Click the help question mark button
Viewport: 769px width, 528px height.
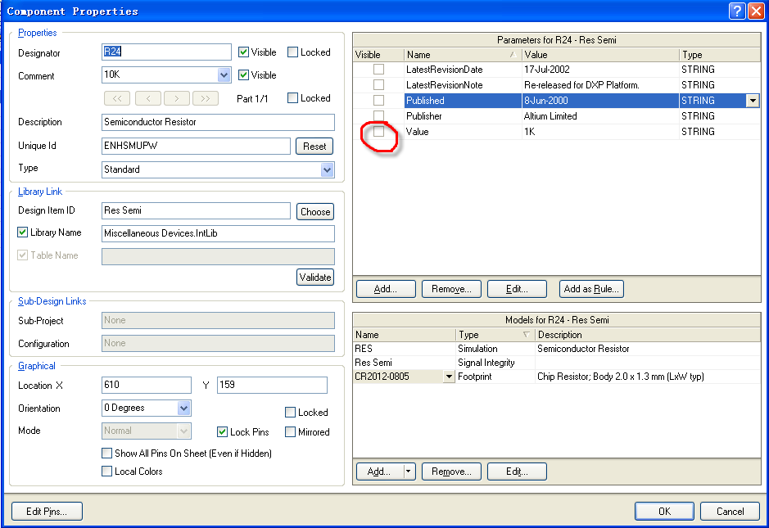(x=736, y=11)
